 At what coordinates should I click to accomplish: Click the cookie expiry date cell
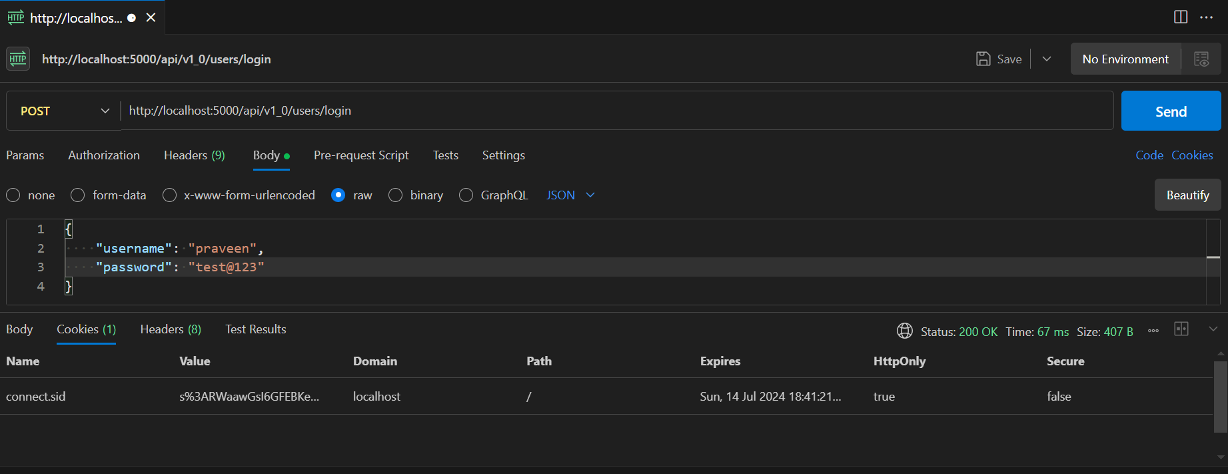click(770, 397)
